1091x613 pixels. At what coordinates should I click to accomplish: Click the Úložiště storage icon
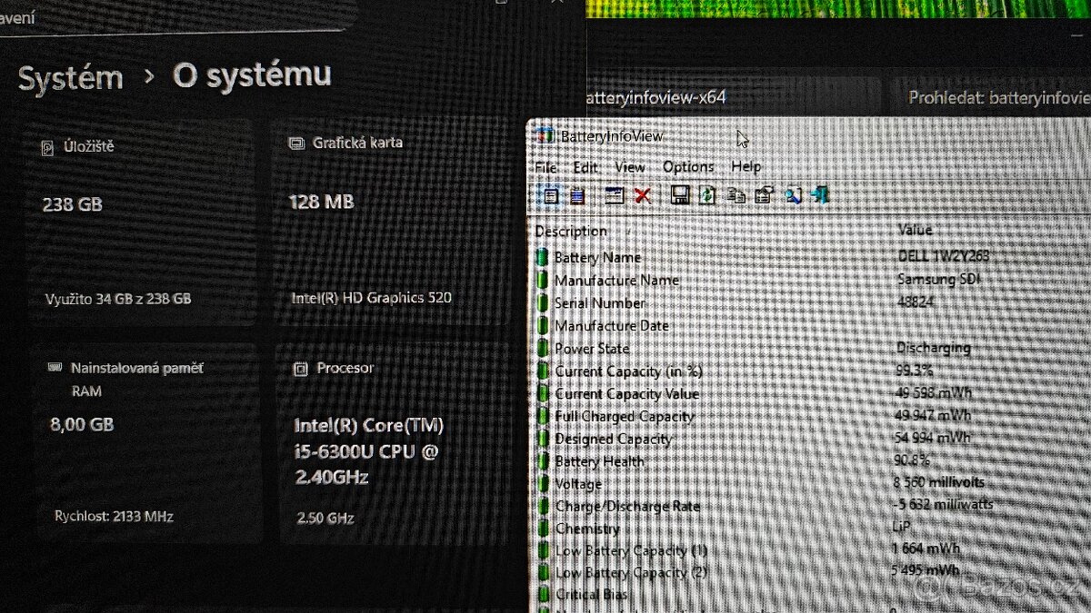(47, 147)
